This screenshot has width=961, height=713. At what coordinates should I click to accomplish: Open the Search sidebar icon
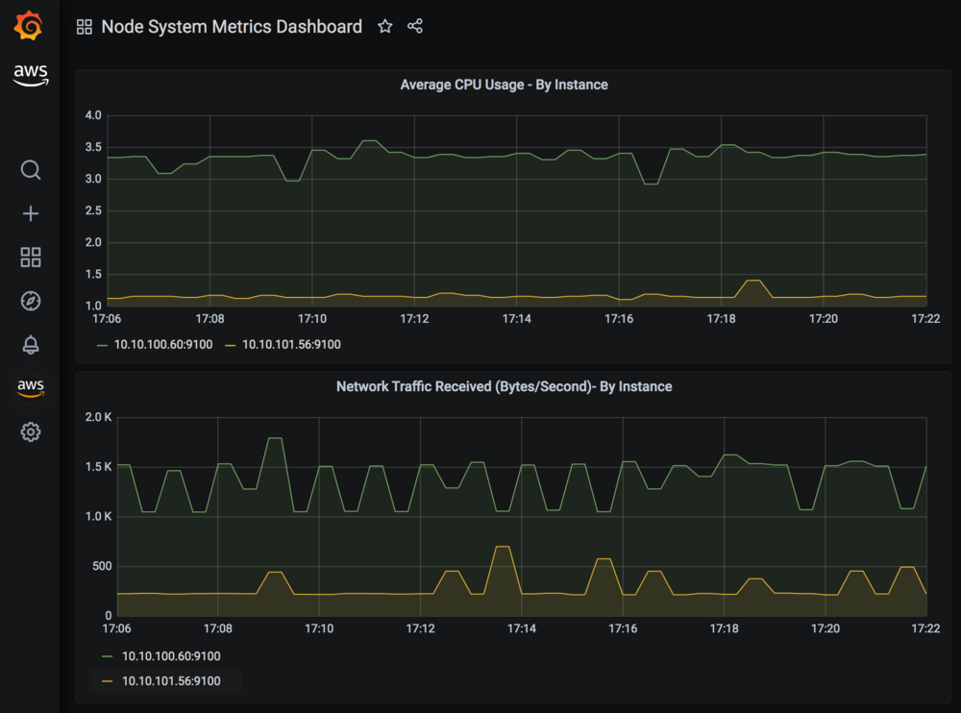(x=30, y=170)
